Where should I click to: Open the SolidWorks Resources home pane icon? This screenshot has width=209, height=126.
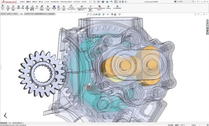click(x=207, y=21)
